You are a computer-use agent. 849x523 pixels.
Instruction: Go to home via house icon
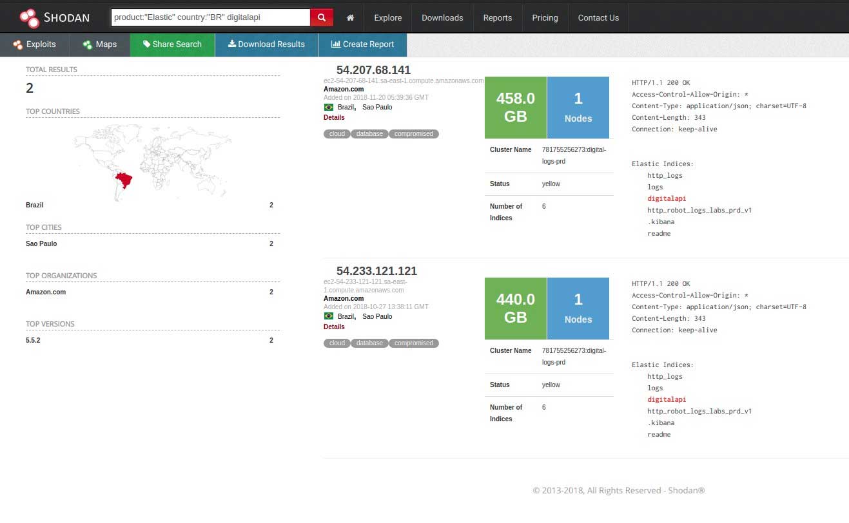click(x=350, y=18)
